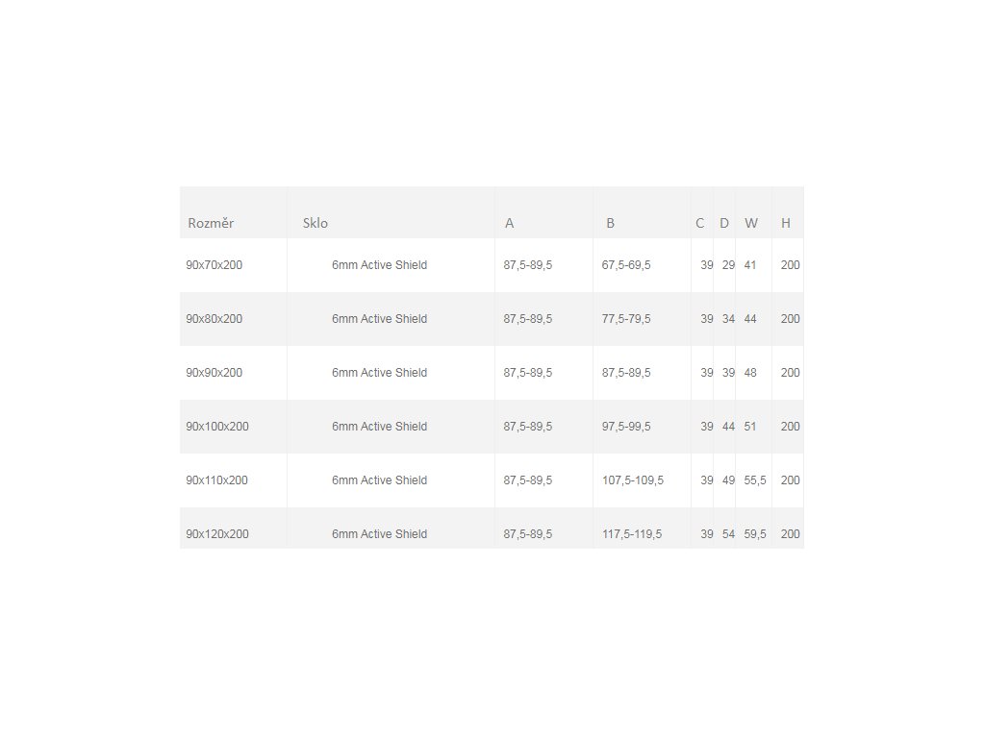
Task: Click the 97,5-99,5 value in column B
Action: [626, 427]
